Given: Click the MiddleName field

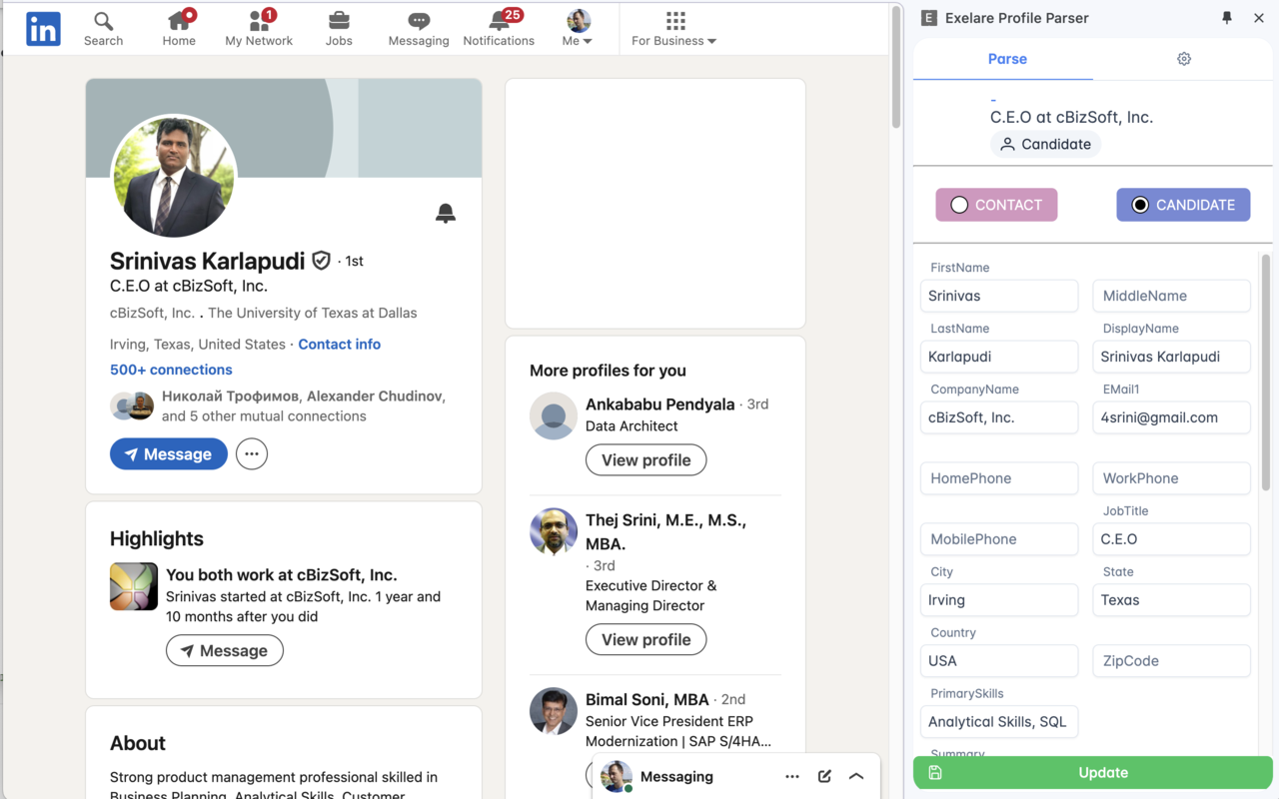Looking at the screenshot, I should click(1171, 296).
